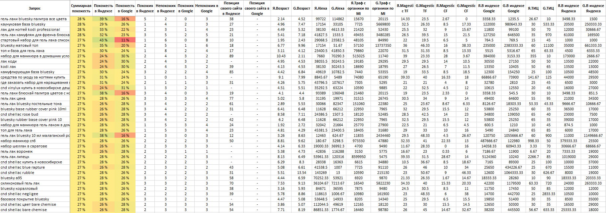Click the 'Я.Alexa' header cell

(321, 8)
